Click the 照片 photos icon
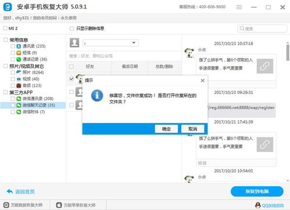This screenshot has width=290, height=210. [19, 73]
